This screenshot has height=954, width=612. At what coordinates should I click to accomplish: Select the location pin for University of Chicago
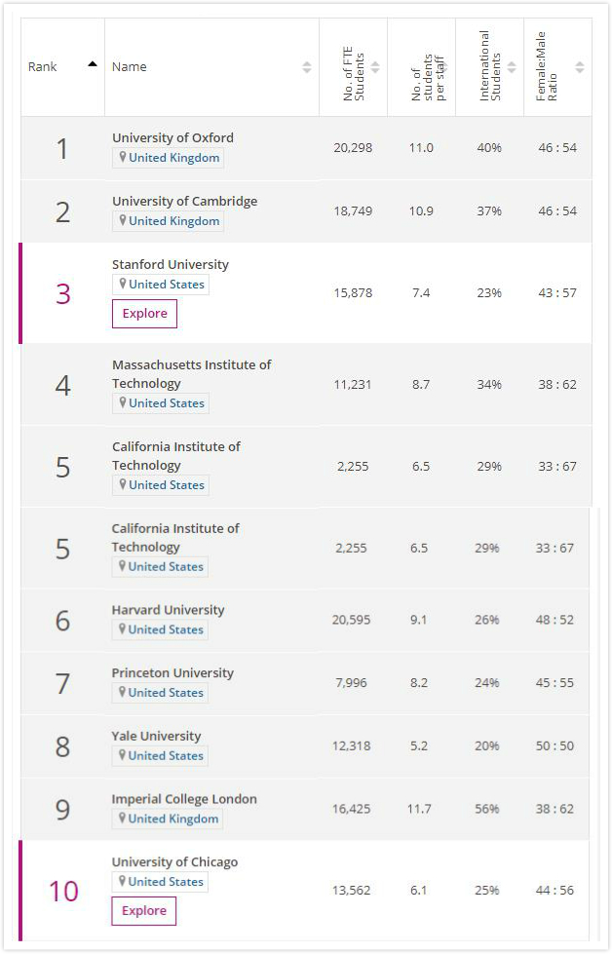coord(124,881)
